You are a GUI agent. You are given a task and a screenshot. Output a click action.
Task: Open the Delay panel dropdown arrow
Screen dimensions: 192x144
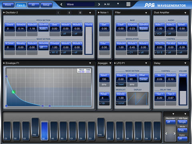(185, 63)
